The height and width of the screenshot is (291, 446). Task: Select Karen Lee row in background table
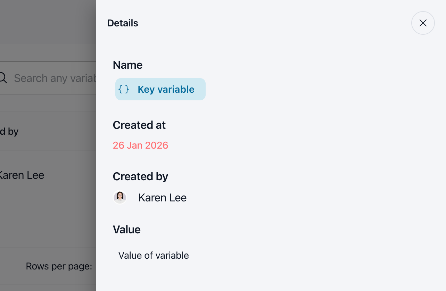[x=48, y=175]
